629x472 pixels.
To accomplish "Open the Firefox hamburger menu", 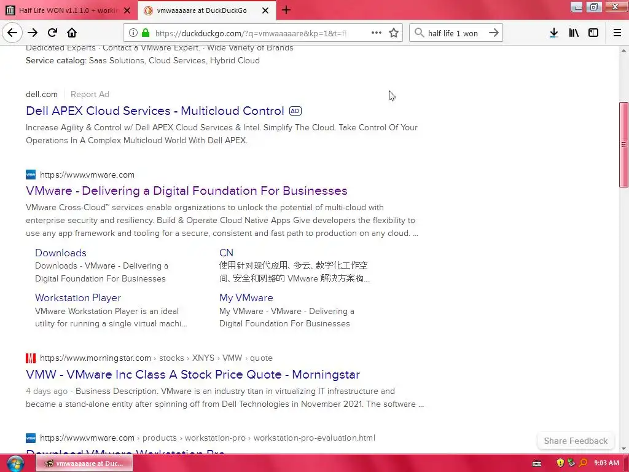I will [617, 33].
